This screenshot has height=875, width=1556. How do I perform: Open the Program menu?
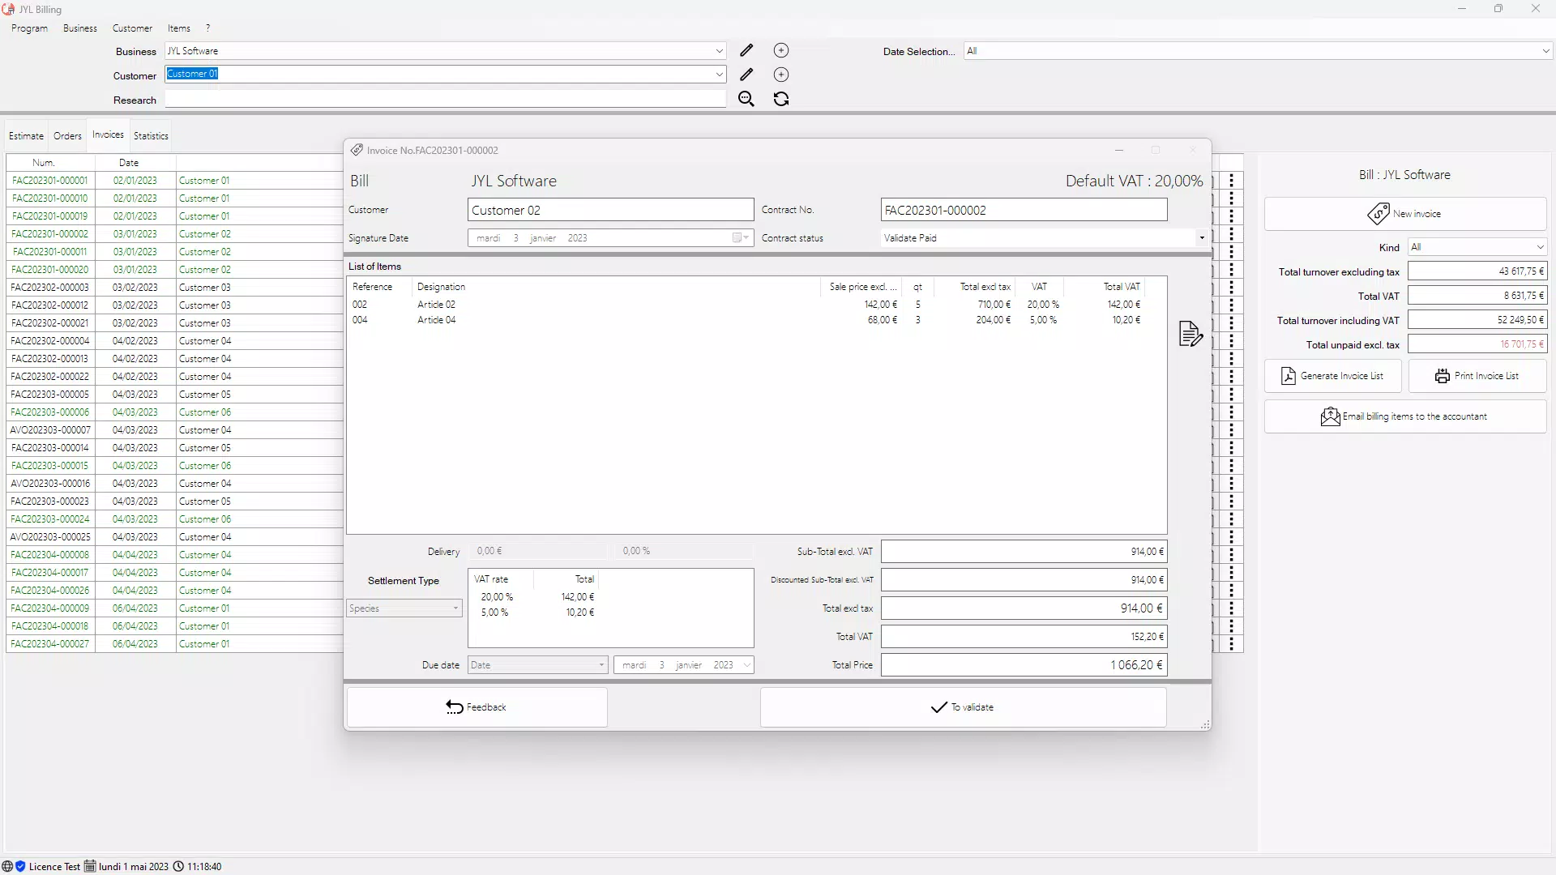(30, 28)
